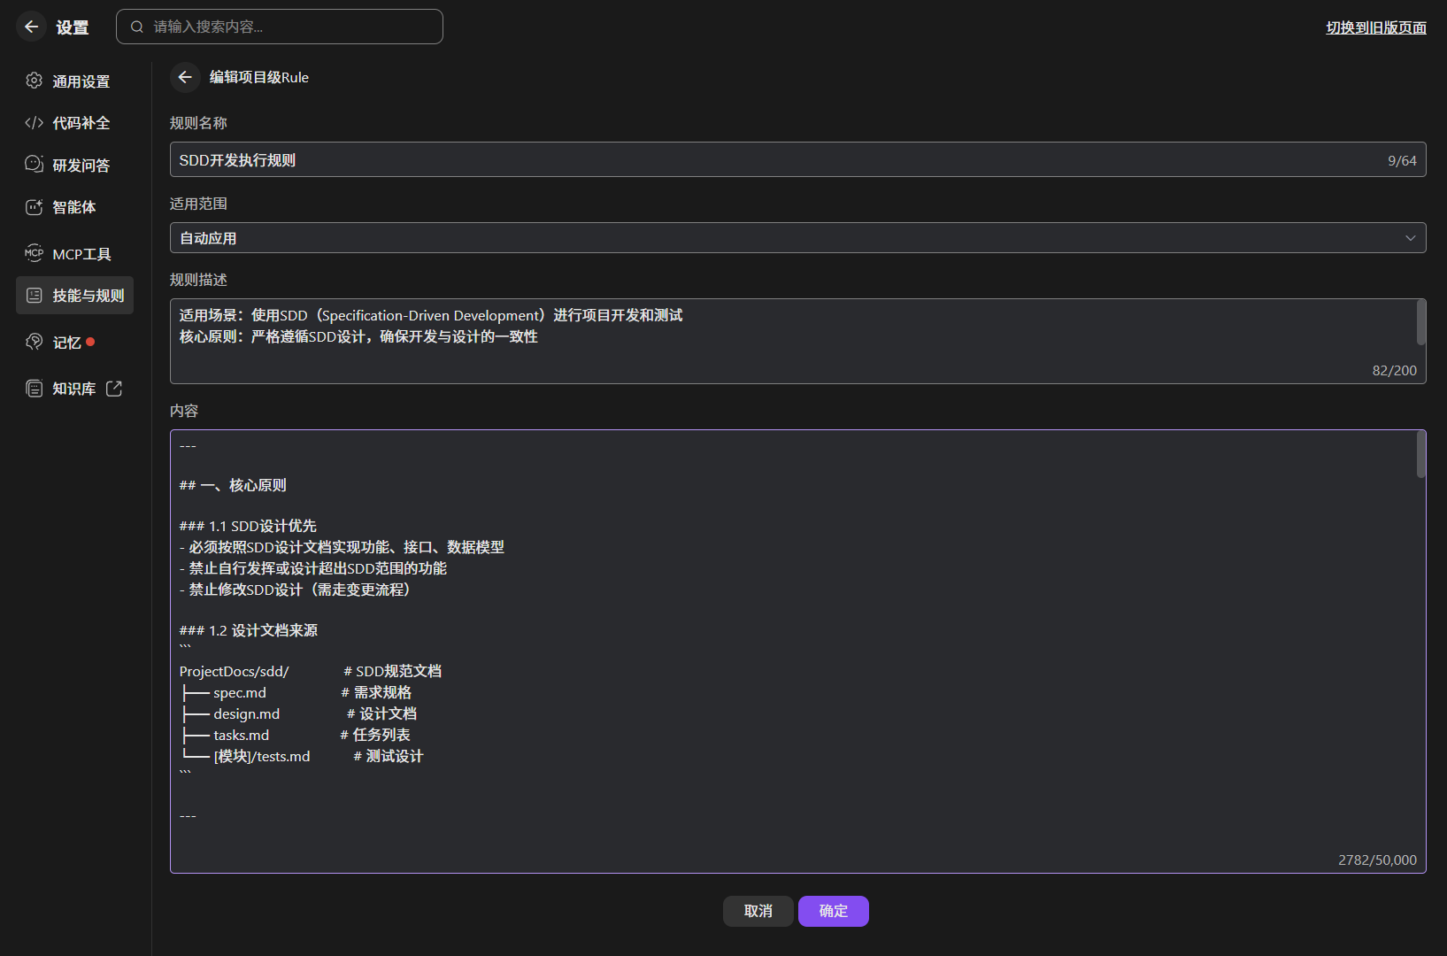The width and height of the screenshot is (1447, 956).
Task: Click the 适用范围 field label
Action: [198, 204]
